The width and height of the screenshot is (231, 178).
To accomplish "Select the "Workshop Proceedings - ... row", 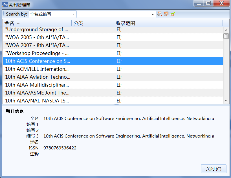I will (x=113, y=53).
